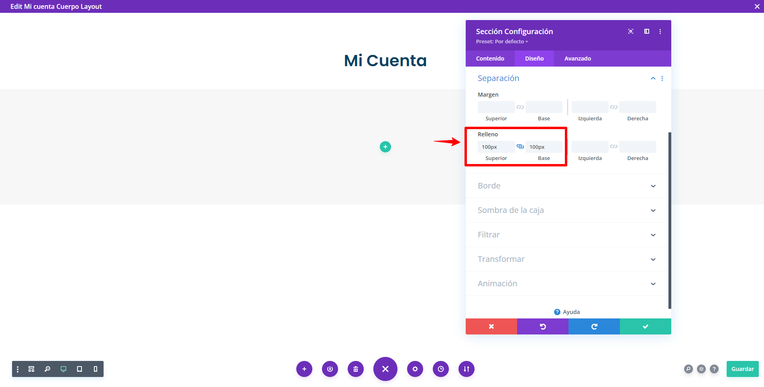Expand the Transformar section
This screenshot has height=387, width=764.
click(x=567, y=259)
